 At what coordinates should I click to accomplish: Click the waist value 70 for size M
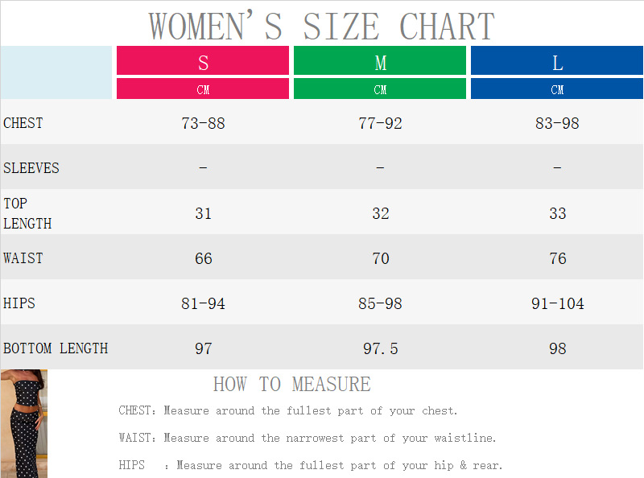click(x=380, y=258)
